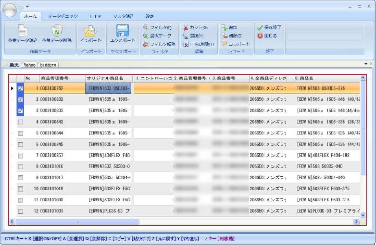Click the 作業データ削除 recycle bin icon
Image resolution: width=376 pixels, height=245 pixels.
coord(57,31)
